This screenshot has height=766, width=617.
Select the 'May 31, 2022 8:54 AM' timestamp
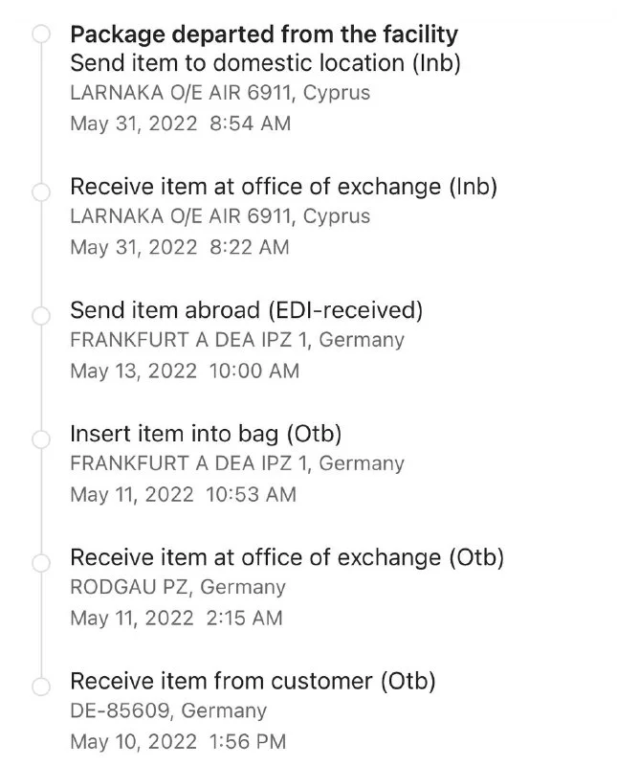[181, 124]
